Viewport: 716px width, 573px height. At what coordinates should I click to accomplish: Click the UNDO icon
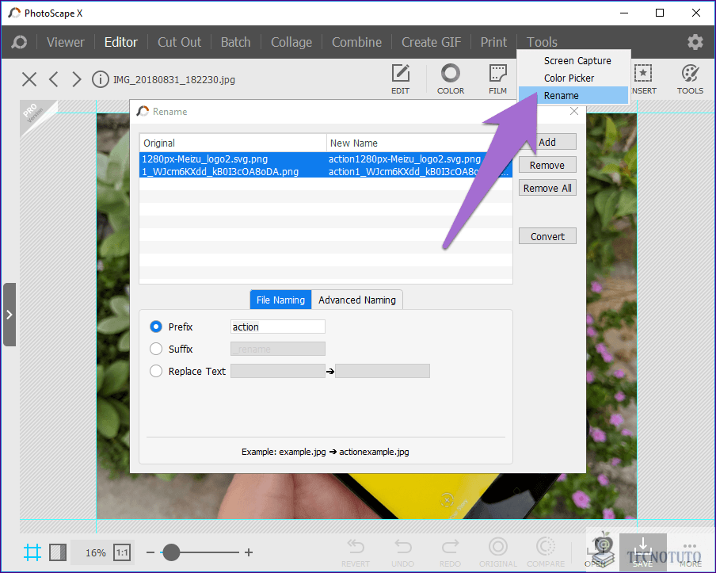click(x=402, y=552)
